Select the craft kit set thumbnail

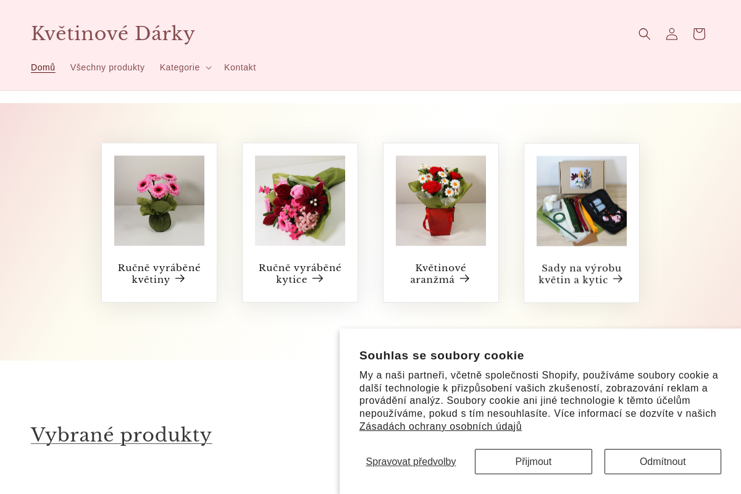(582, 201)
